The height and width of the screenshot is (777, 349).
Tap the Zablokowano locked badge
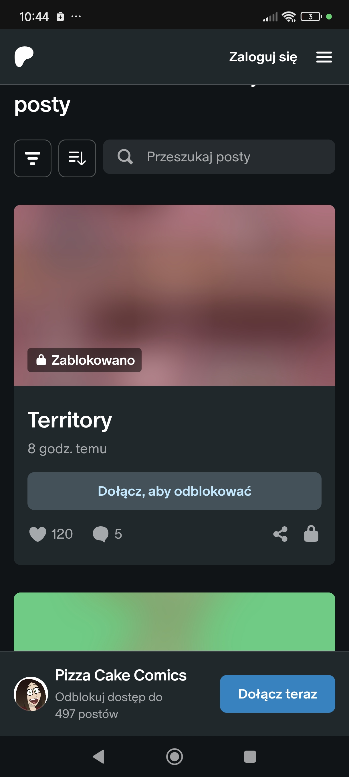(85, 360)
